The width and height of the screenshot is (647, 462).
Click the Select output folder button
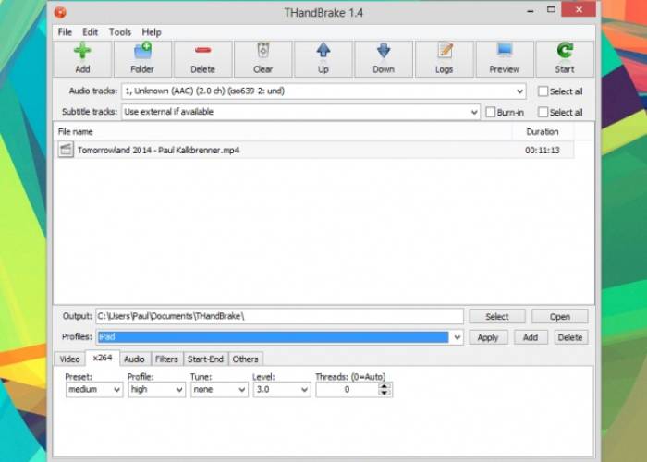[x=497, y=316]
